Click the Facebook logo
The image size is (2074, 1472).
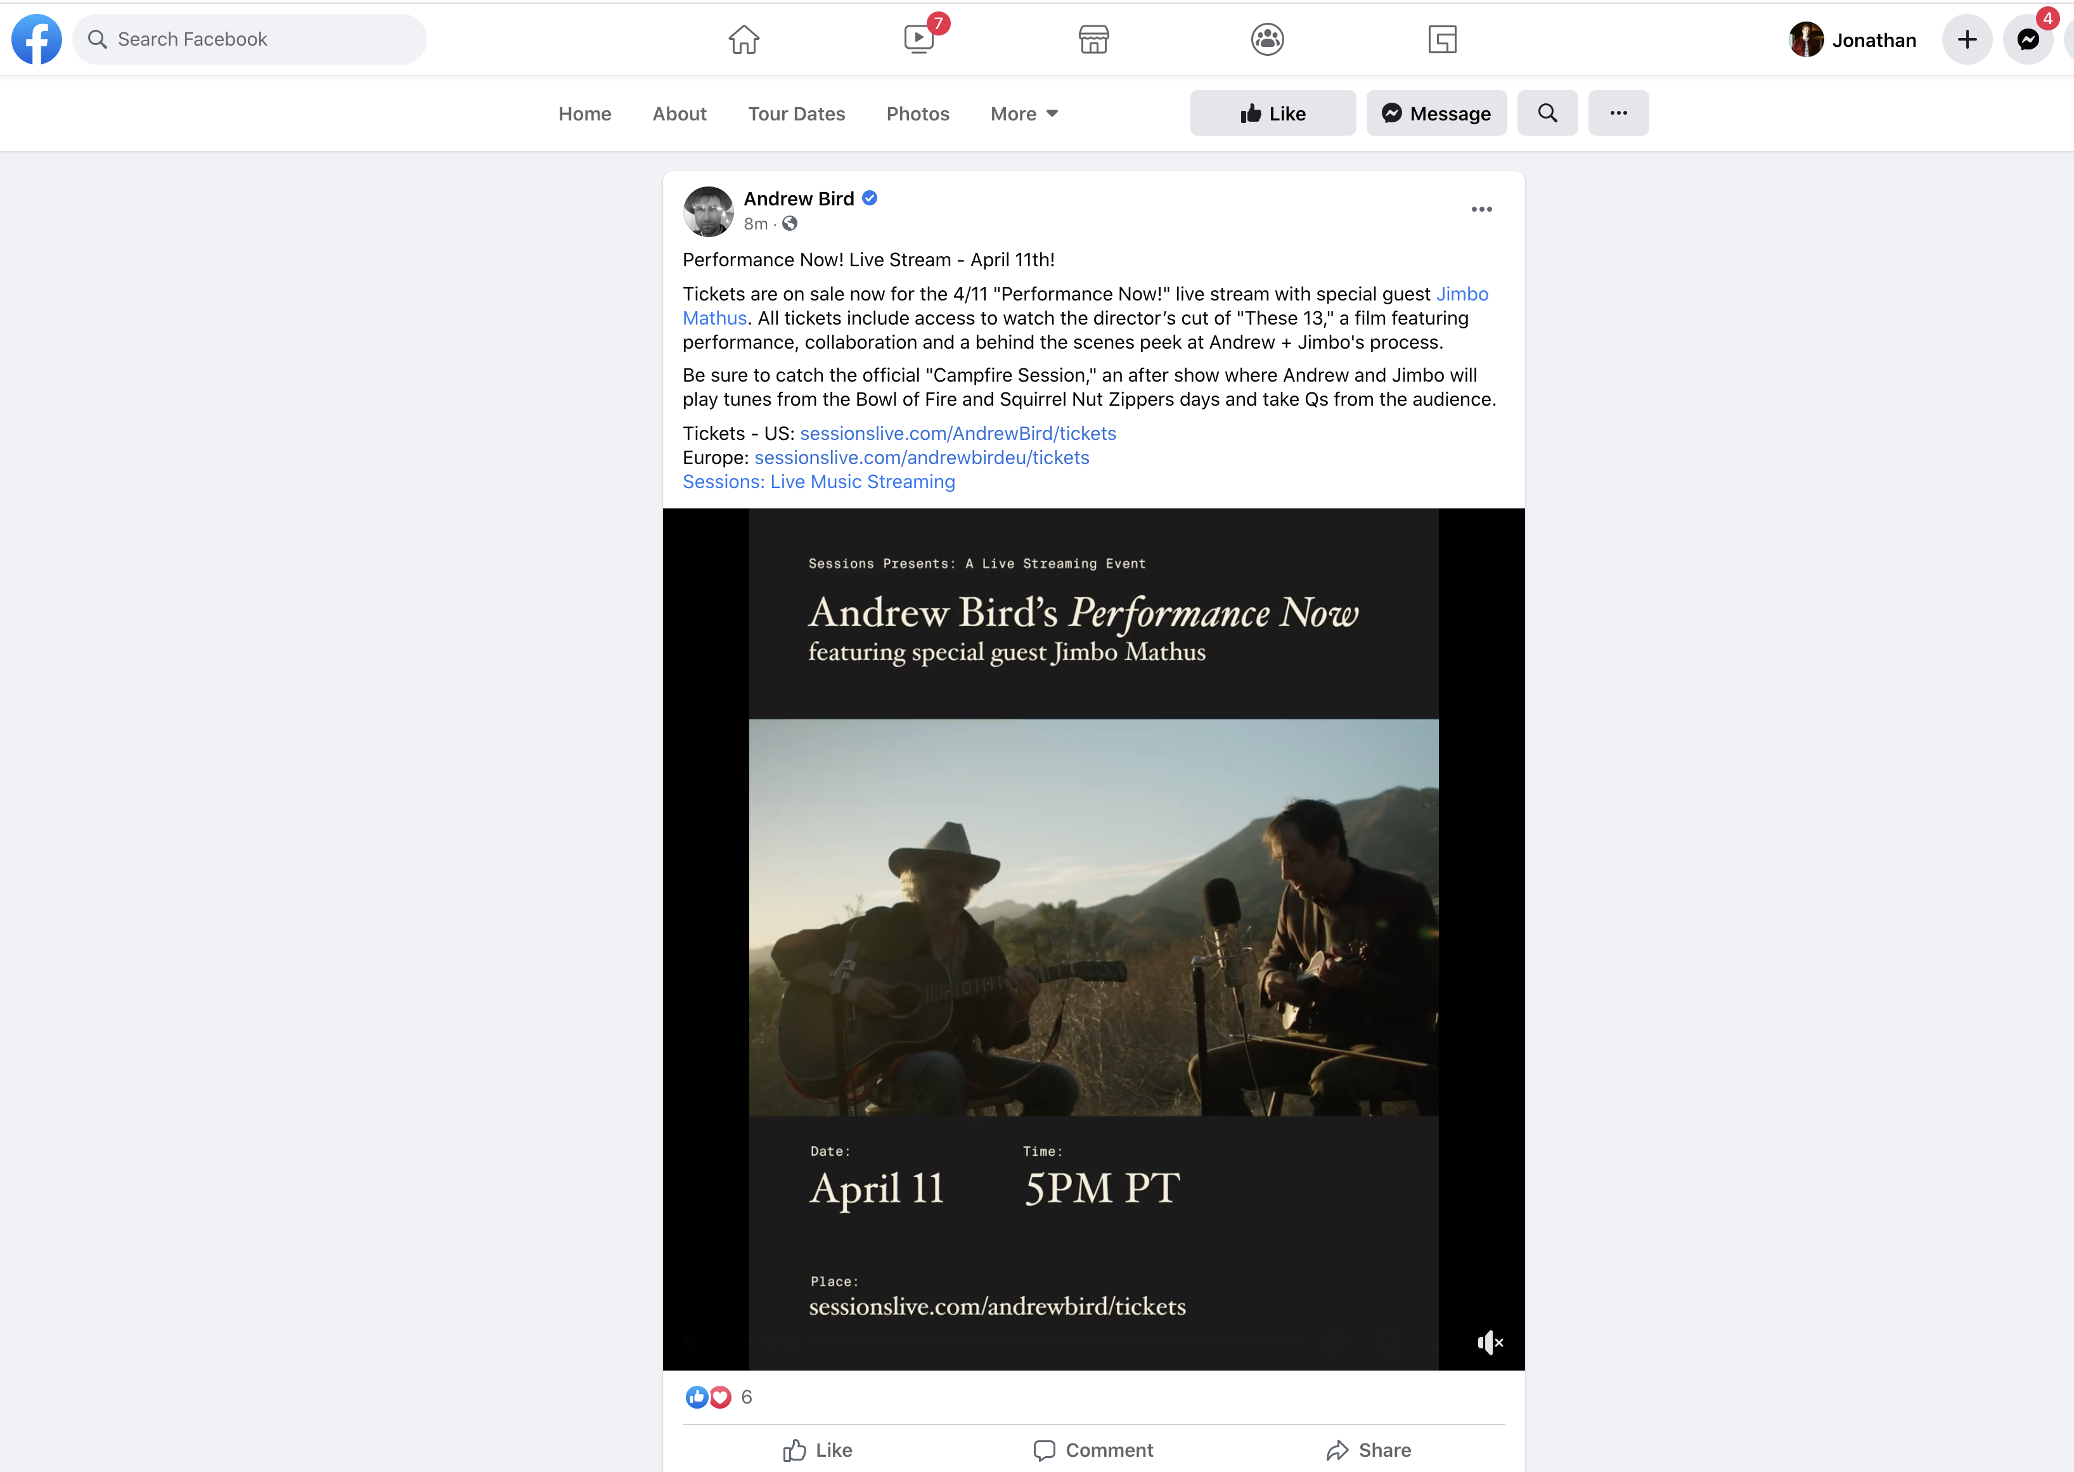pyautogui.click(x=36, y=39)
